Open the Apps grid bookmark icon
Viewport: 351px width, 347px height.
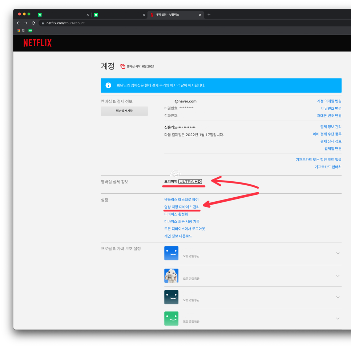pos(19,31)
